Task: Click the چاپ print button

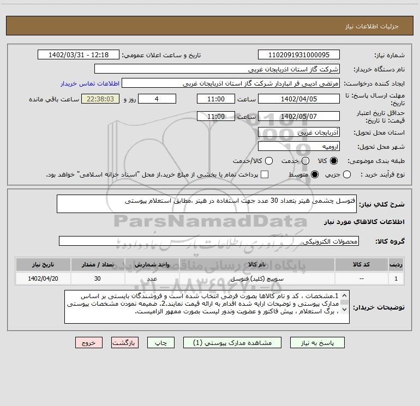Action: (x=161, y=343)
